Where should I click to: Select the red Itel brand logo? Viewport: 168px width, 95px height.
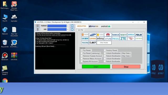131,39
